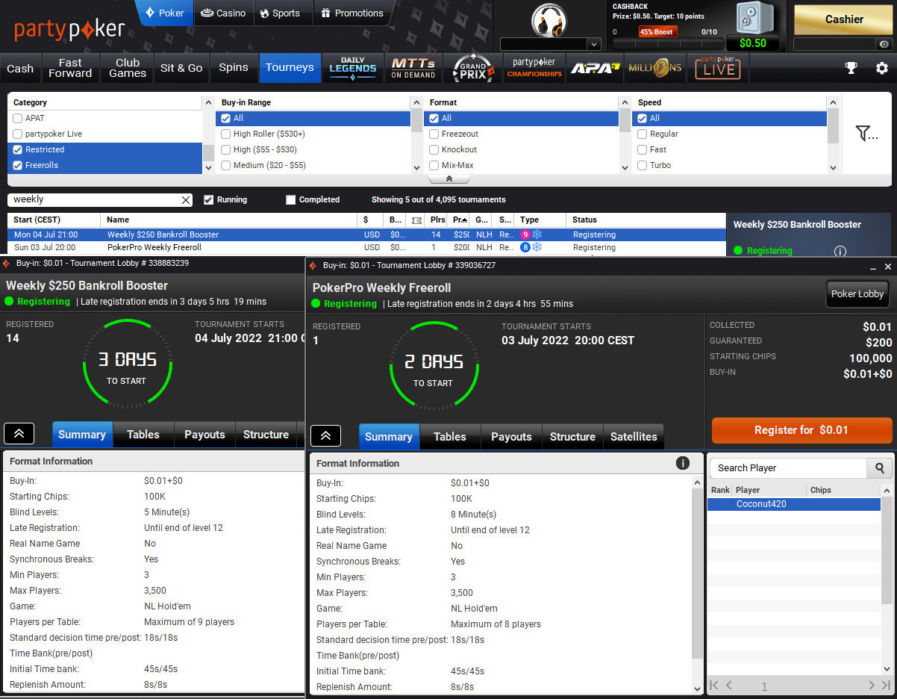
Task: Click the info icon in Format Information
Action: tap(682, 463)
